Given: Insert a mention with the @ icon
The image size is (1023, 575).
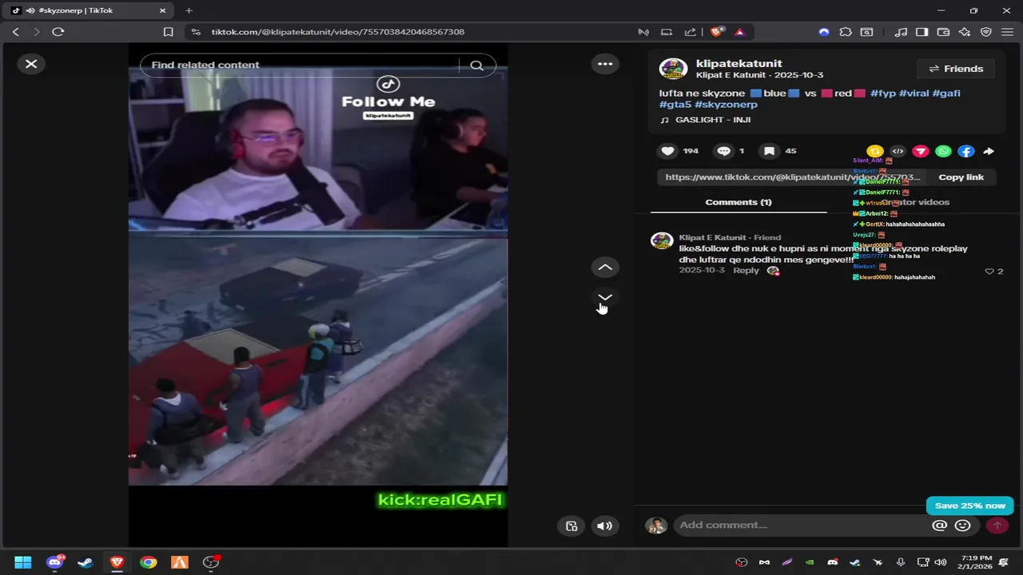Looking at the screenshot, I should click(x=940, y=525).
